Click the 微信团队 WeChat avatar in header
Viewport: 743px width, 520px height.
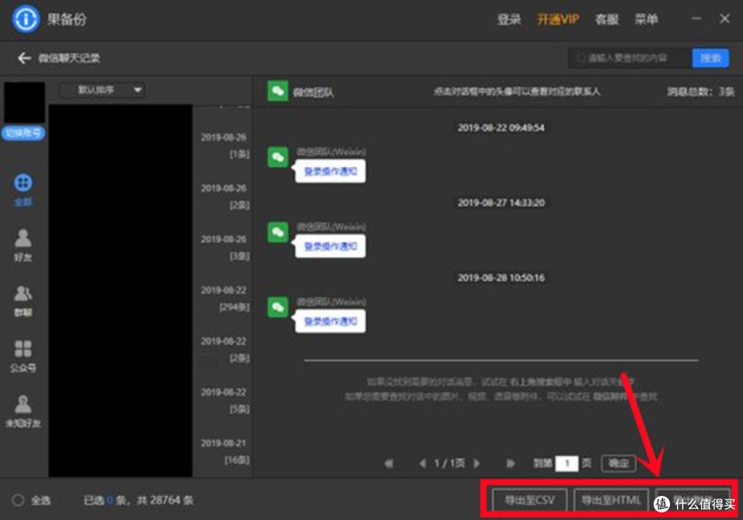point(278,91)
